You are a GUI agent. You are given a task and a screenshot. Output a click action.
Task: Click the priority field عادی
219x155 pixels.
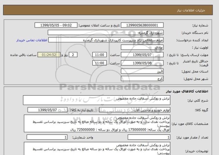pyautogui.click(x=142, y=48)
